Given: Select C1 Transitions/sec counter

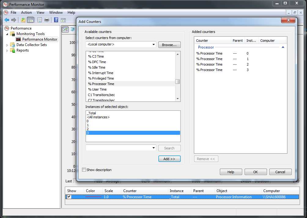Looking at the screenshot, I should (x=102, y=95).
